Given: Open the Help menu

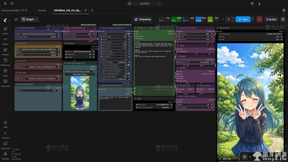Looking at the screenshot, I should [5, 124].
